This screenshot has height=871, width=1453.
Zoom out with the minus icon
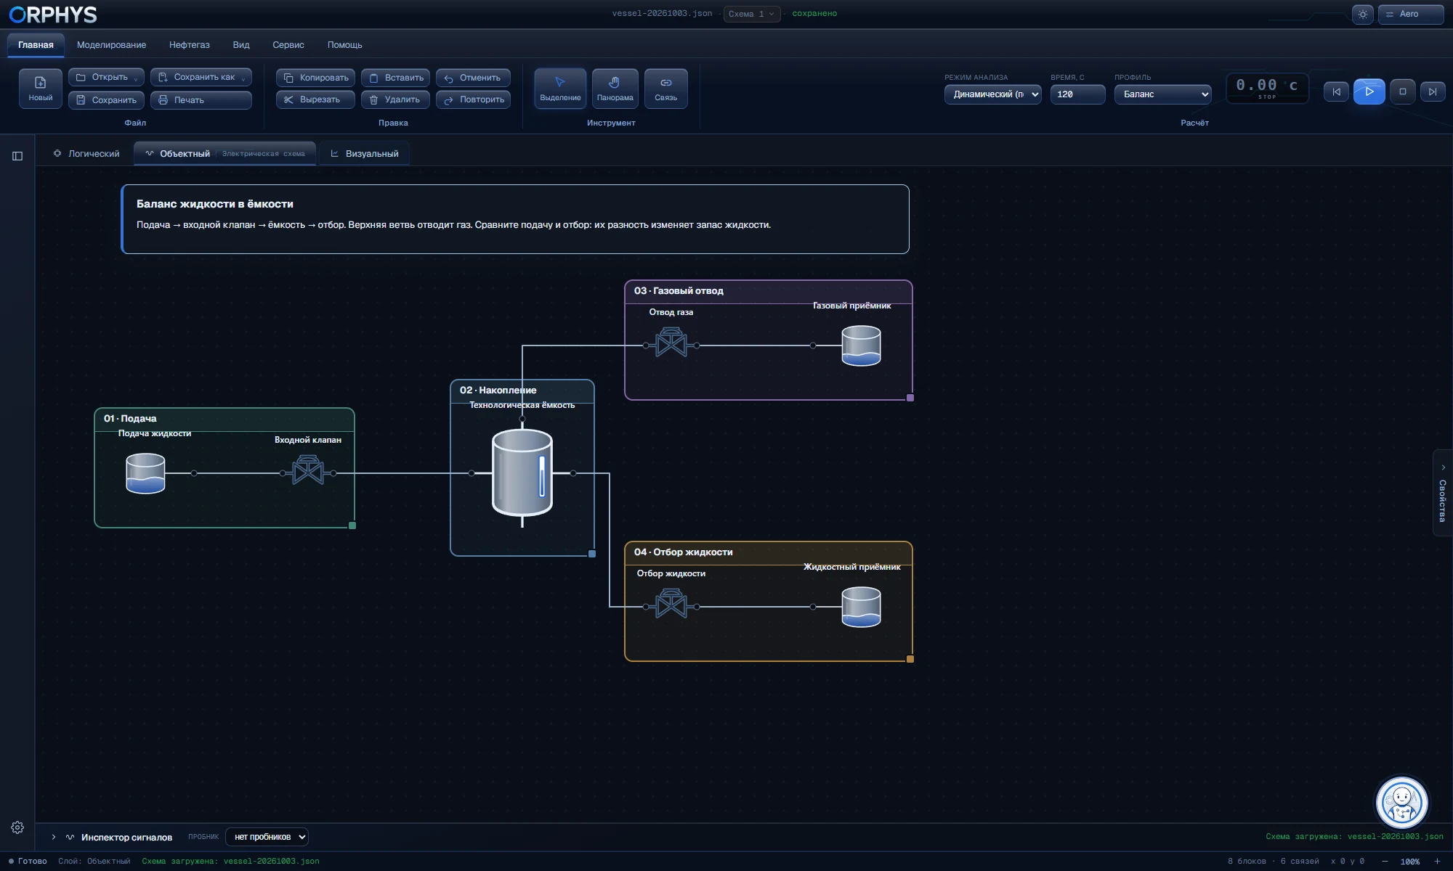pyautogui.click(x=1385, y=862)
